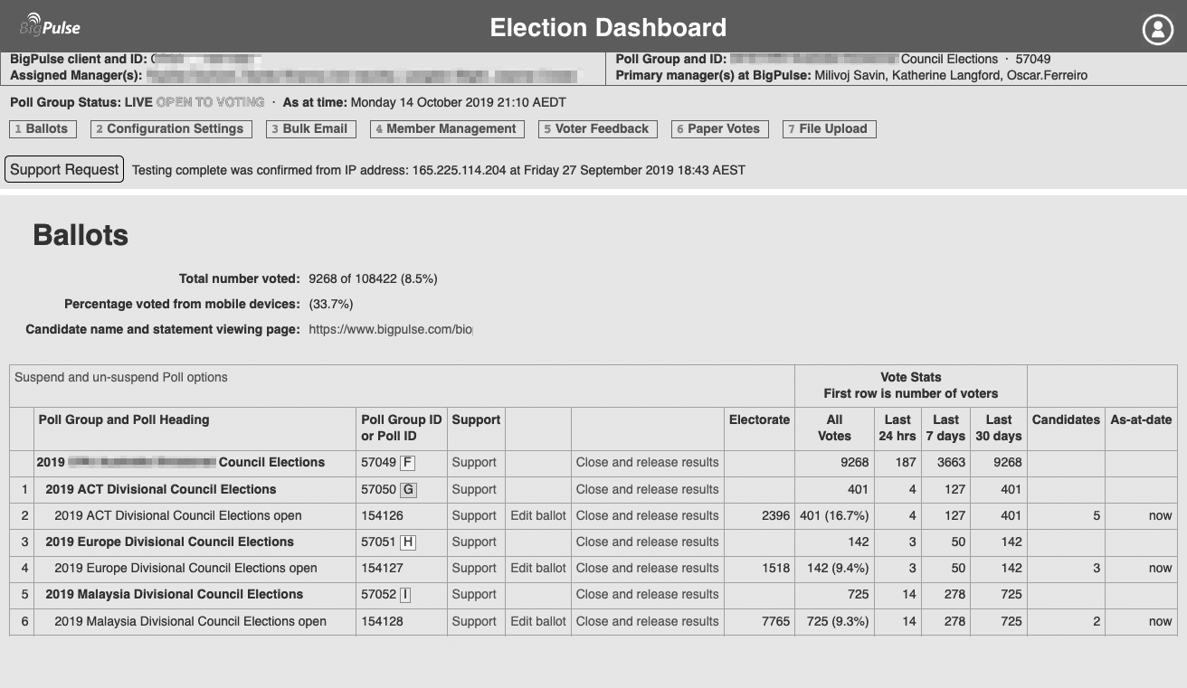Click Support for ACT Divisional Council group
This screenshot has width=1187, height=688.
[x=474, y=490]
